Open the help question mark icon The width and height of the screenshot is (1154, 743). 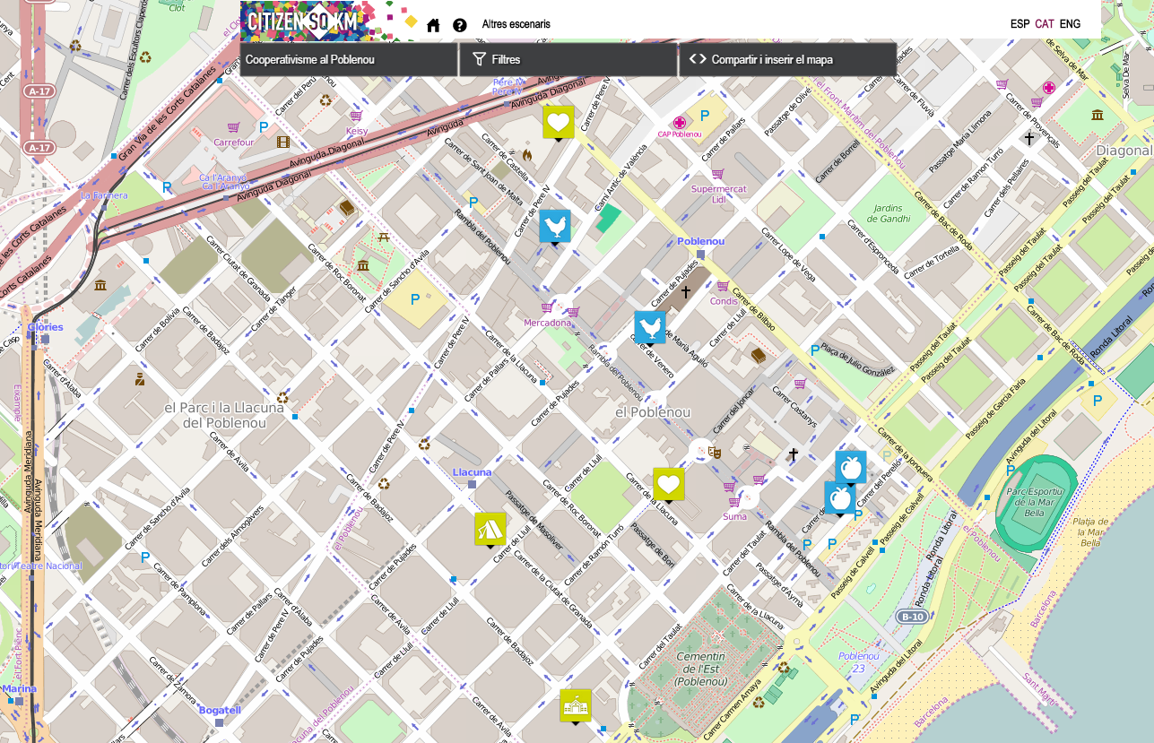click(x=460, y=25)
